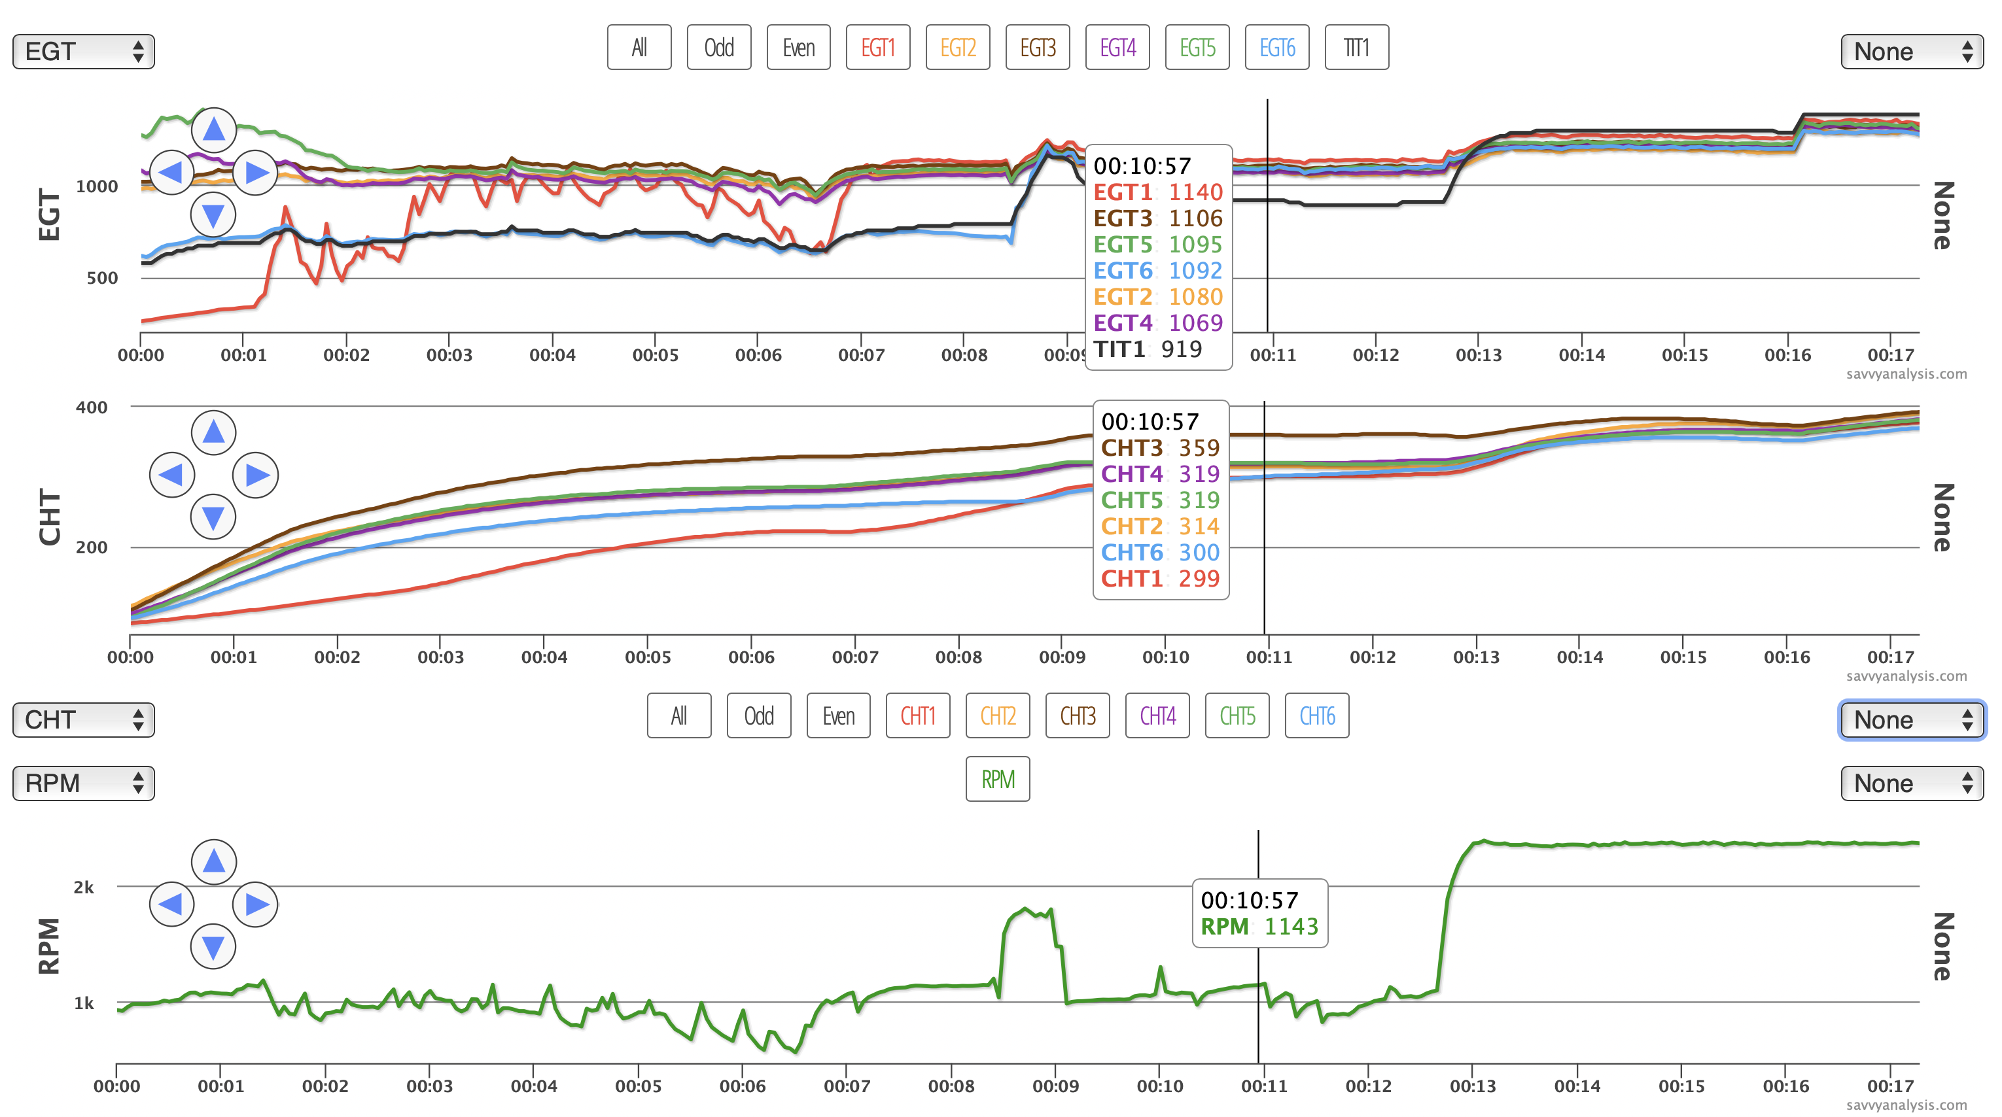The width and height of the screenshot is (2002, 1117).
Task: Toggle the CHT3 series
Action: [1078, 715]
